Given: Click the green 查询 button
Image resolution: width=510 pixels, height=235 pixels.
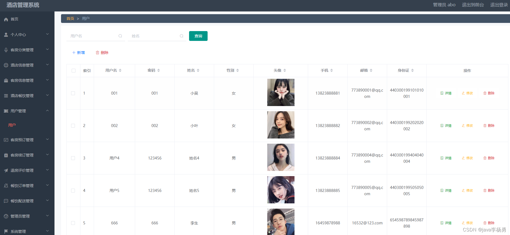Looking at the screenshot, I should tap(198, 36).
